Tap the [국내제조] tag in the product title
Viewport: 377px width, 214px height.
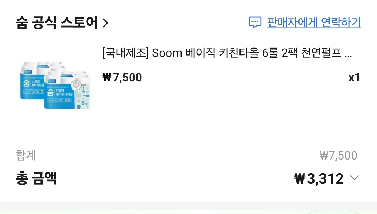pyautogui.click(x=126, y=53)
